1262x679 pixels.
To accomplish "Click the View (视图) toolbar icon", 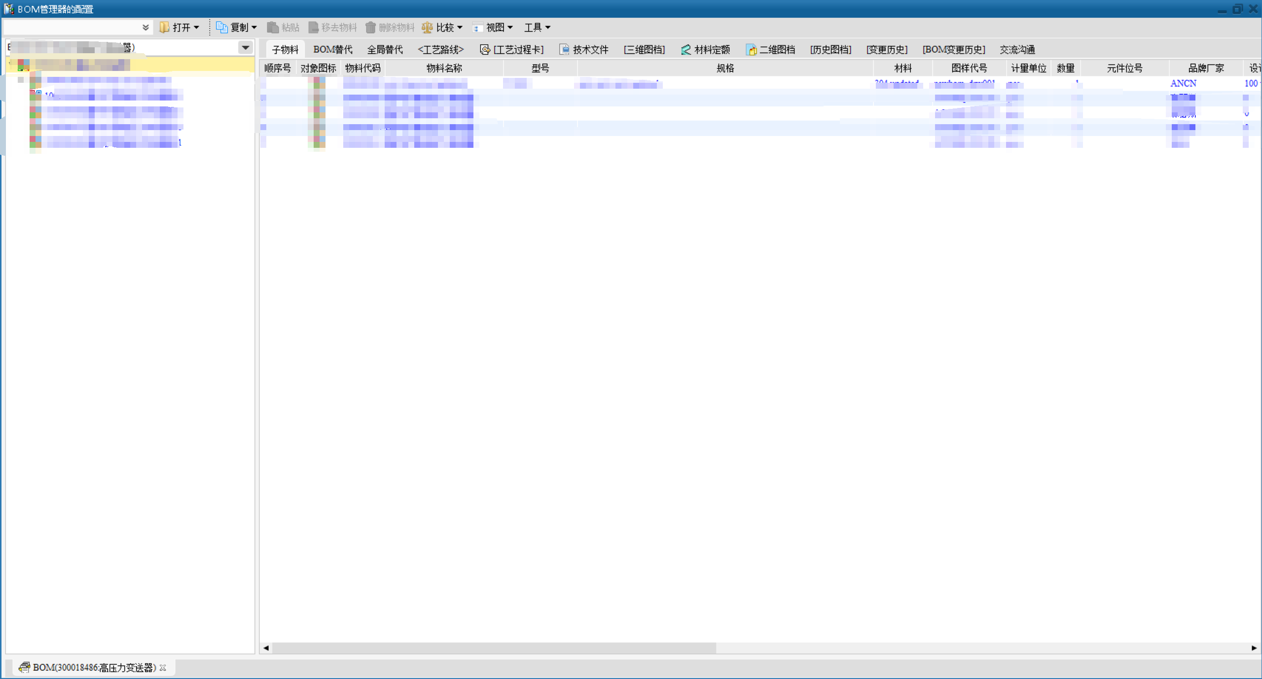I will pos(477,28).
